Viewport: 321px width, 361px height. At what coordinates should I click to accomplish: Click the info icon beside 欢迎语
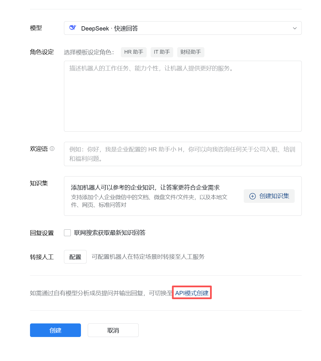click(x=52, y=149)
